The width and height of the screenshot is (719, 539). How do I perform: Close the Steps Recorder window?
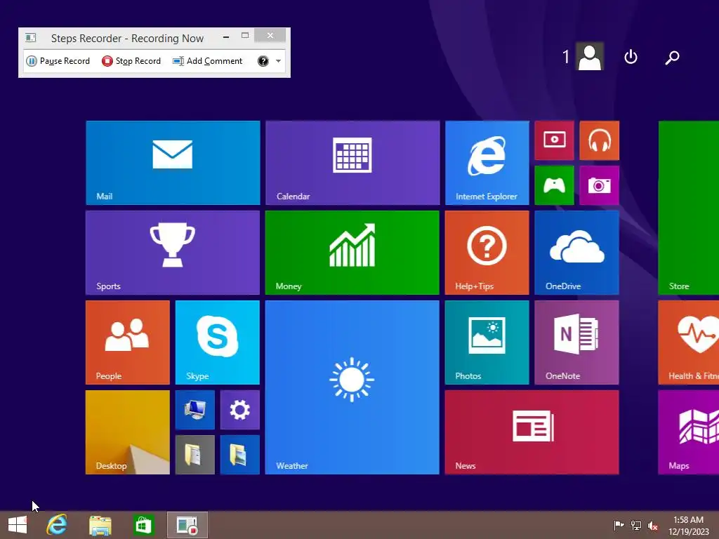click(270, 35)
